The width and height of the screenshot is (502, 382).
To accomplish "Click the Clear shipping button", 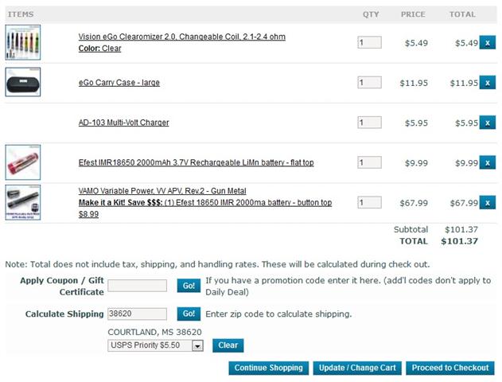I will 228,345.
